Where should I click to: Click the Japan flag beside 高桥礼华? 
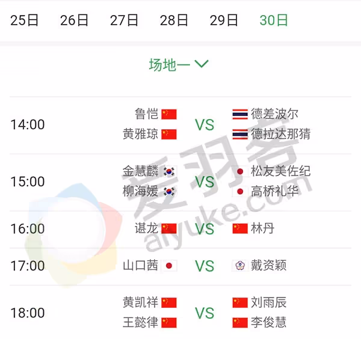coord(240,192)
